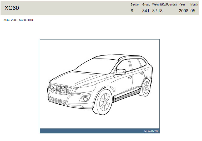
Task: Click the Month header label
Action: [x=194, y=4]
